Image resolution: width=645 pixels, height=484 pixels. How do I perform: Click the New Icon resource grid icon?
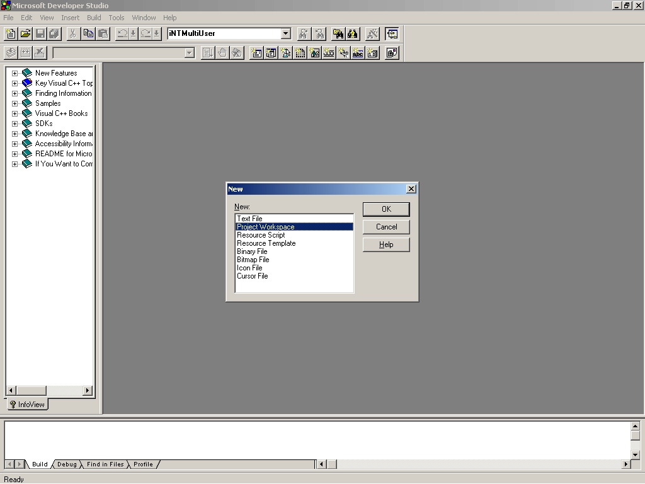[x=300, y=53]
